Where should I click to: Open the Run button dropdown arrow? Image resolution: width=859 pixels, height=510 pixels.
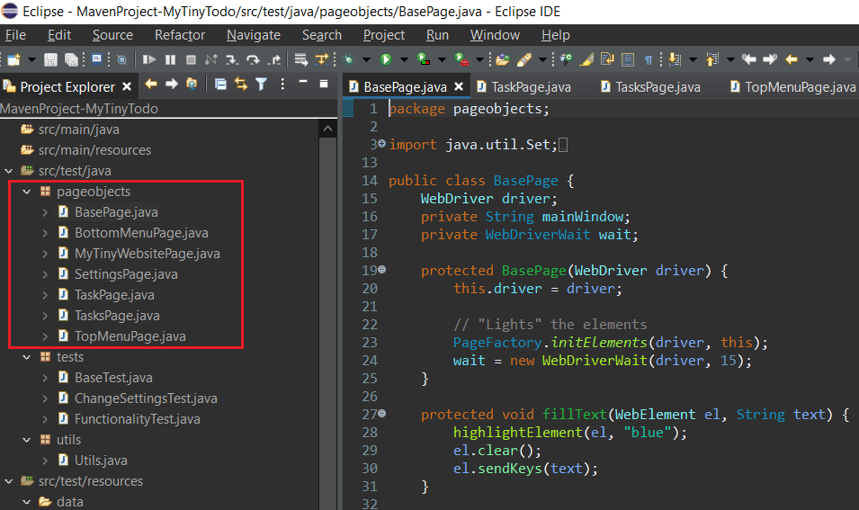404,60
